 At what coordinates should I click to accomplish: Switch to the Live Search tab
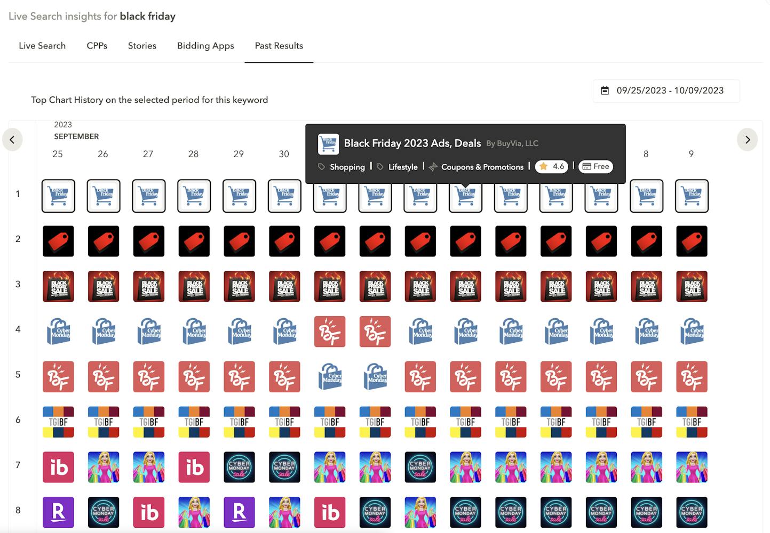click(x=42, y=46)
